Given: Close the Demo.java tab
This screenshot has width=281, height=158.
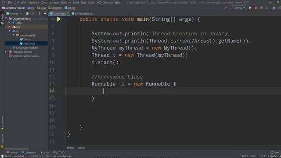Looking at the screenshot, I should (68, 14).
